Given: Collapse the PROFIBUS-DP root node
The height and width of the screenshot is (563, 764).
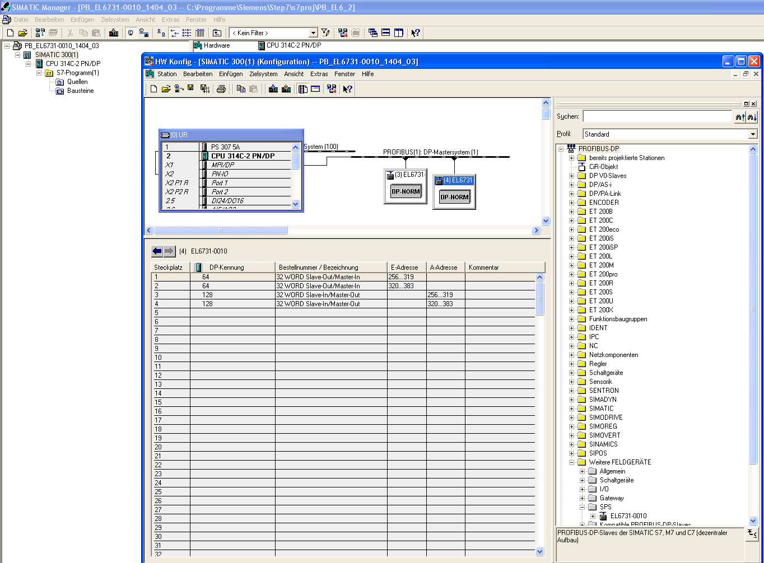Looking at the screenshot, I should pos(561,149).
